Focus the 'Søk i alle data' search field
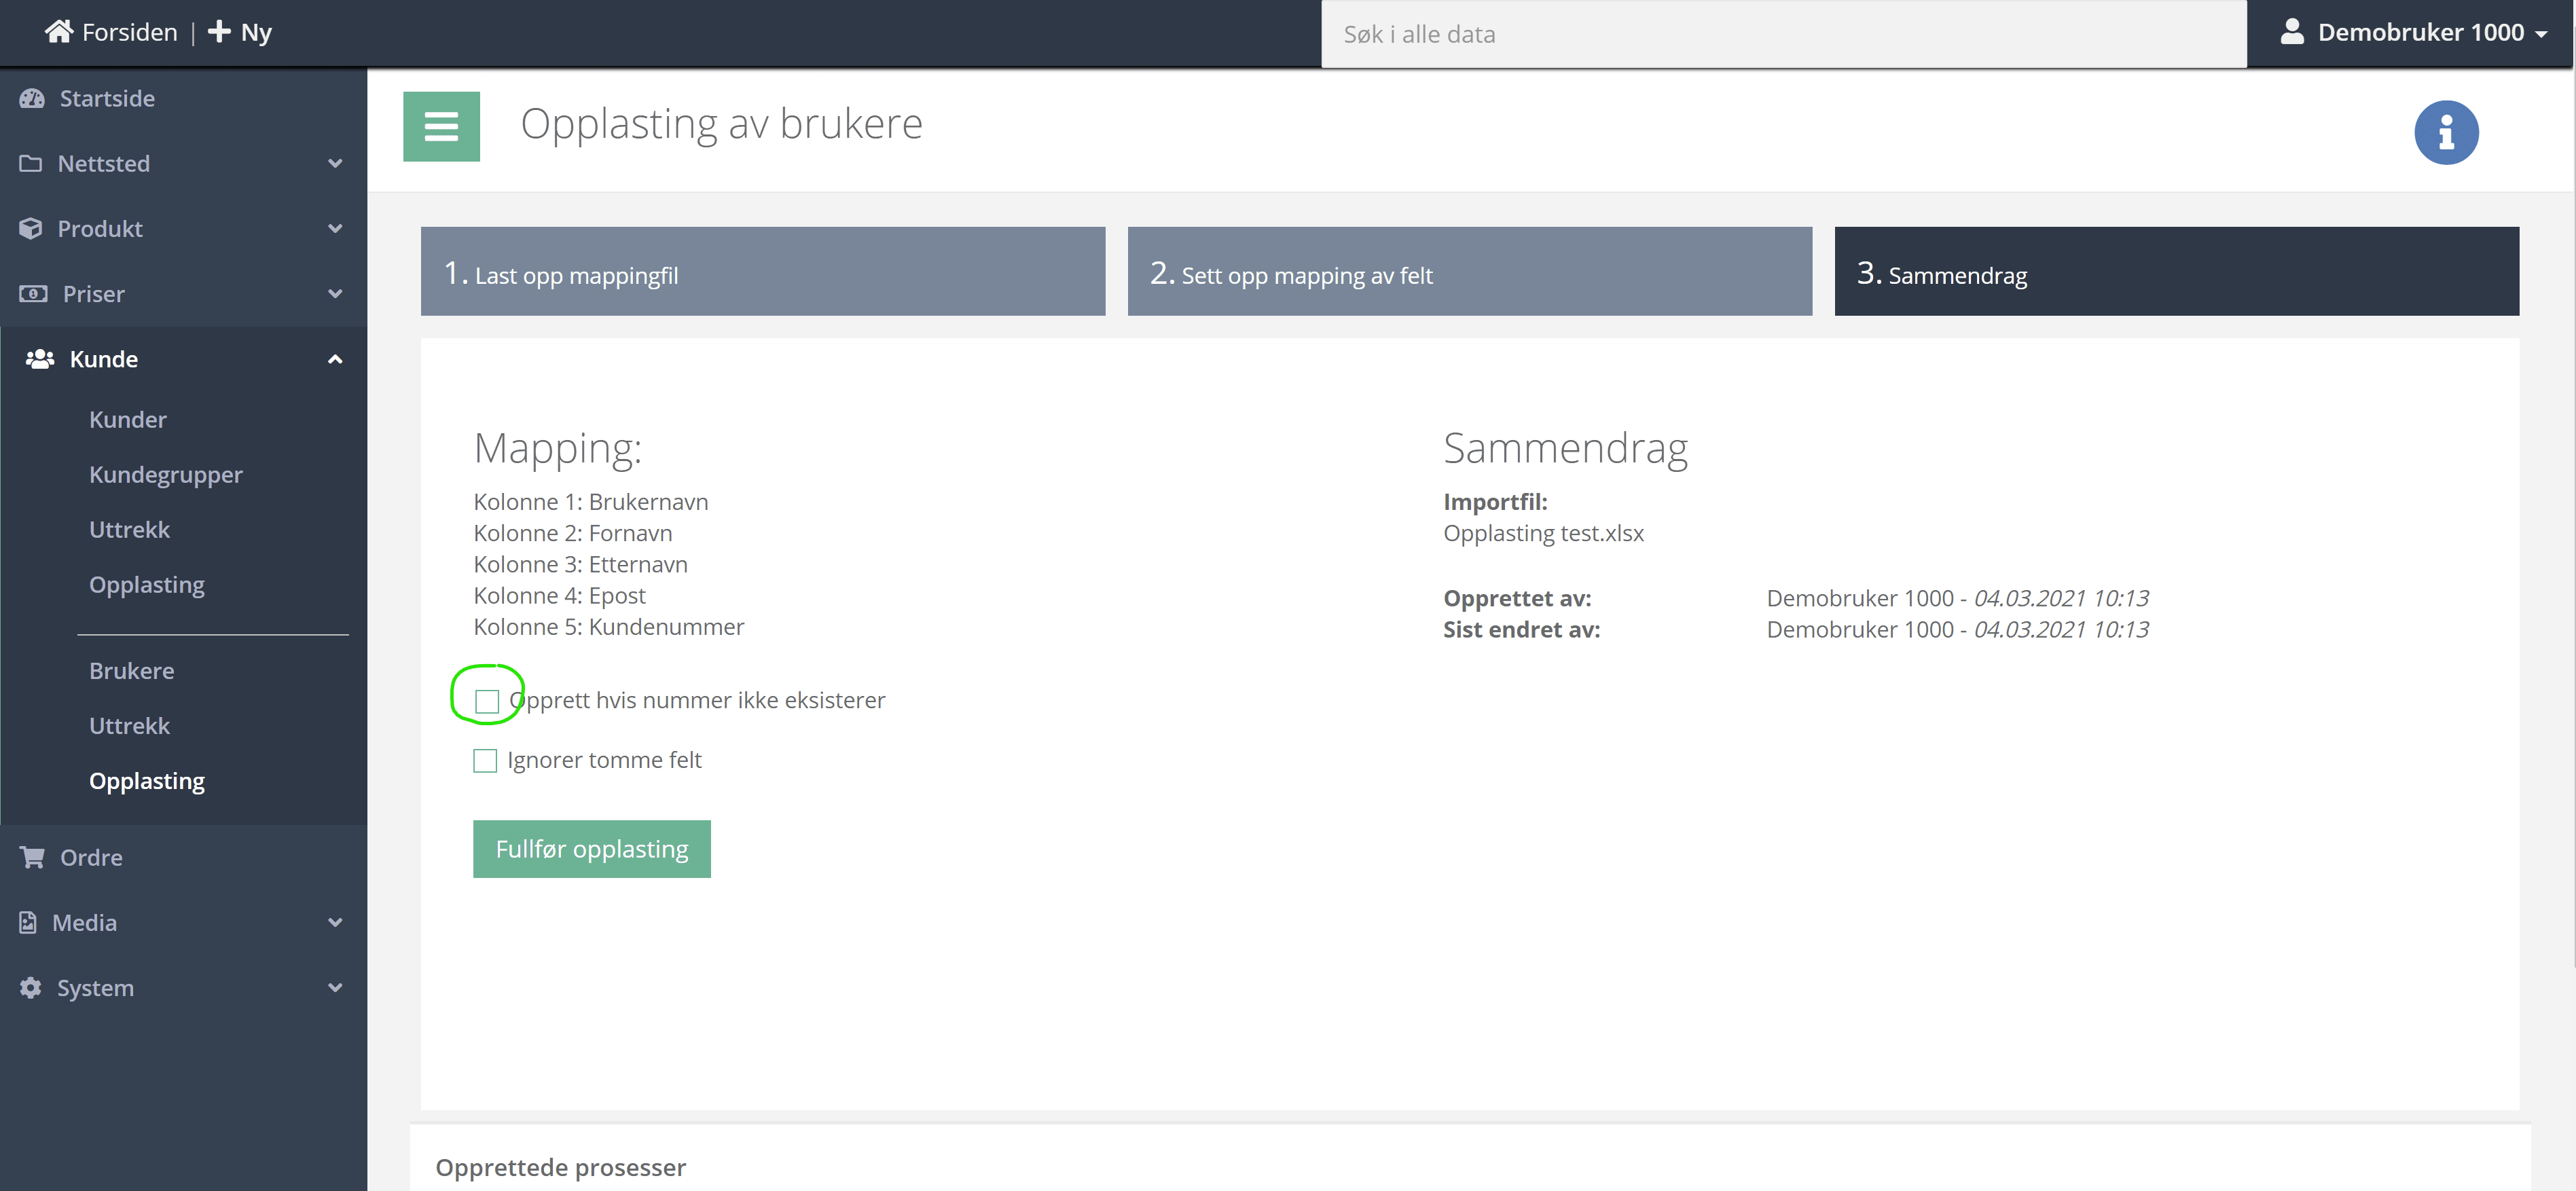This screenshot has width=2576, height=1191. tap(1784, 34)
